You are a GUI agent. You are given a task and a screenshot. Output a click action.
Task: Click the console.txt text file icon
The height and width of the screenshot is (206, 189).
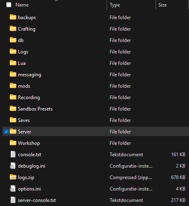click(13, 154)
